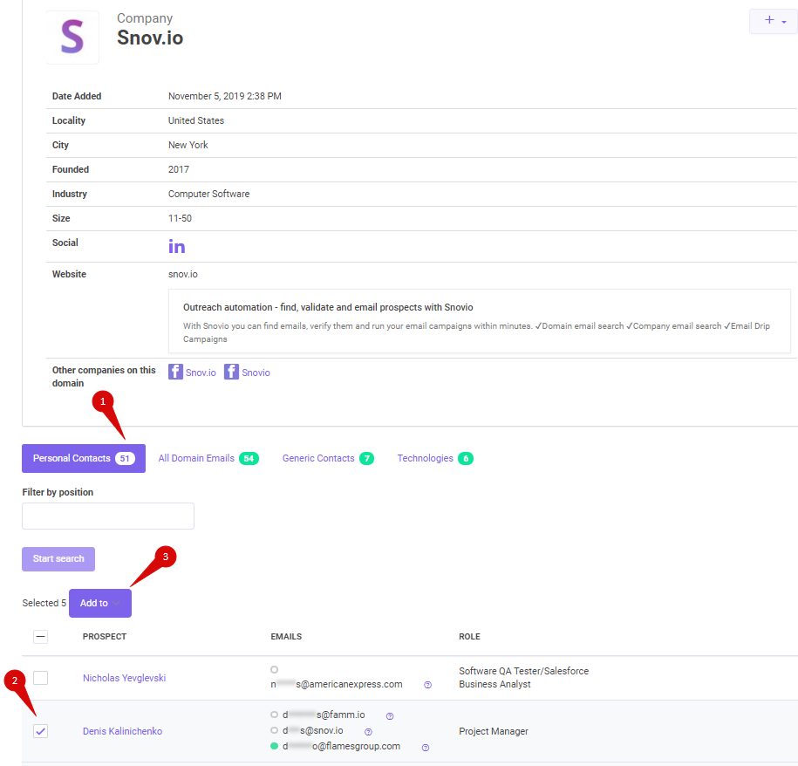
Task: Click the 'Software QA Tester/Salesforce Business Analyst' role
Action: tap(523, 678)
